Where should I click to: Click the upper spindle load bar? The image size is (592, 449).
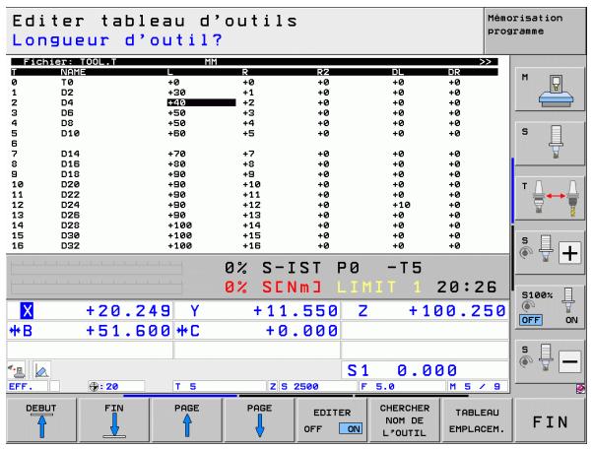click(x=97, y=267)
